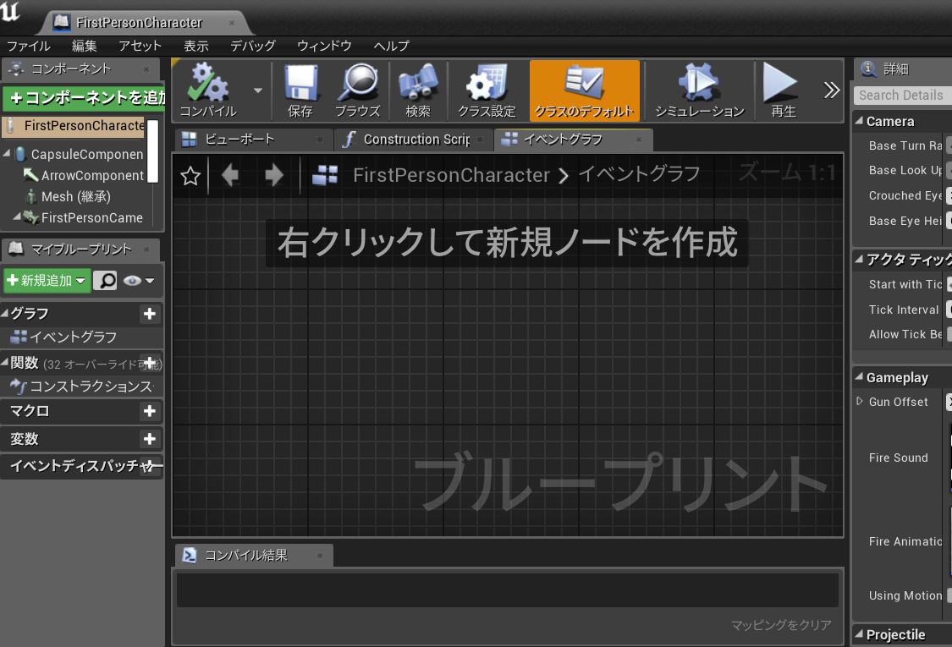
Task: Open the ファイル menu
Action: 28,47
